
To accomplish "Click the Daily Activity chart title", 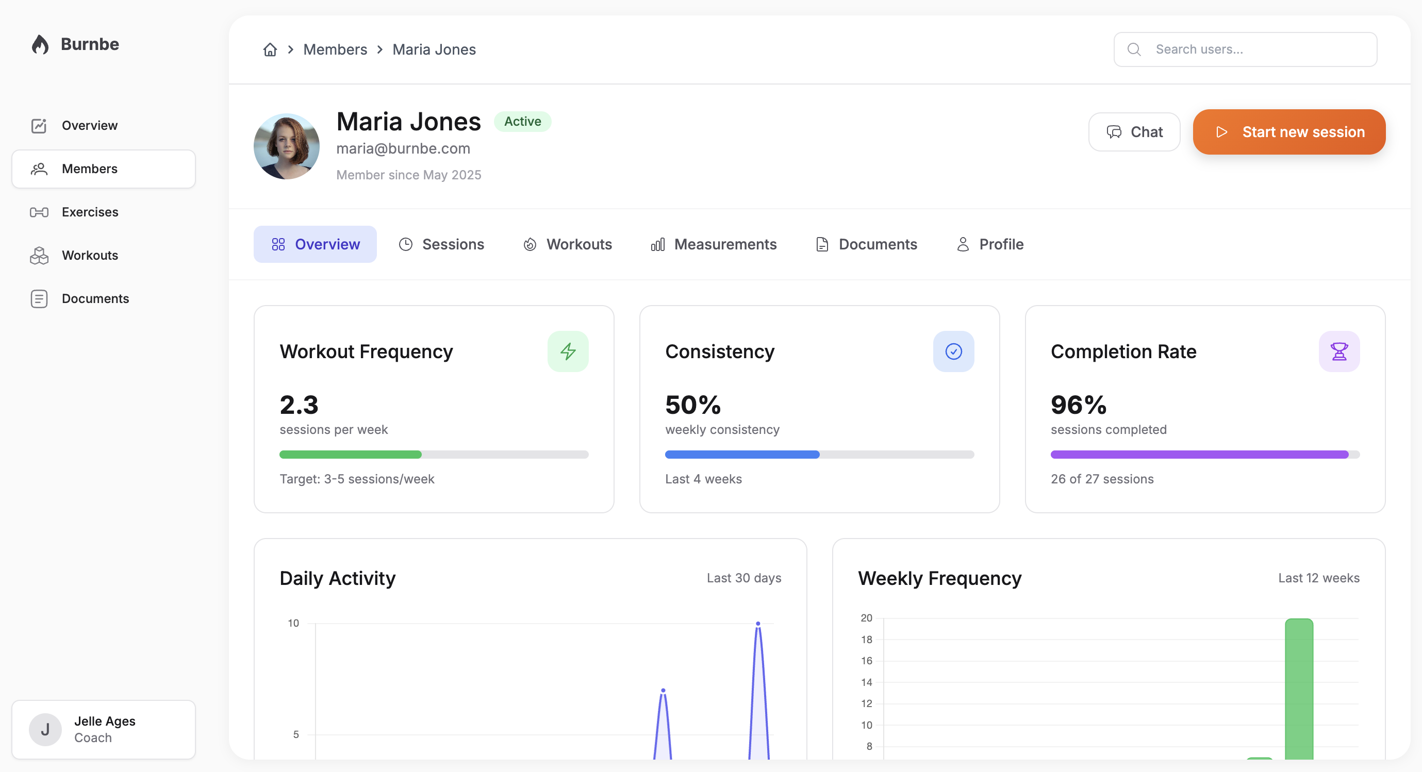I will (x=337, y=578).
